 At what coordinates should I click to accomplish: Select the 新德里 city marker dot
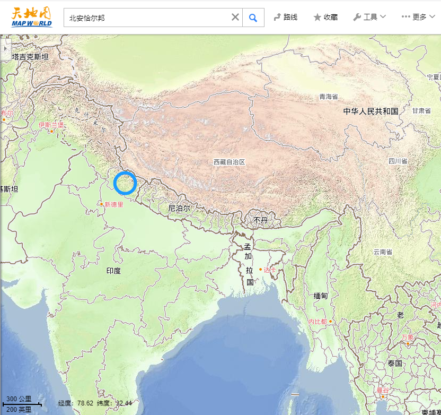101,204
